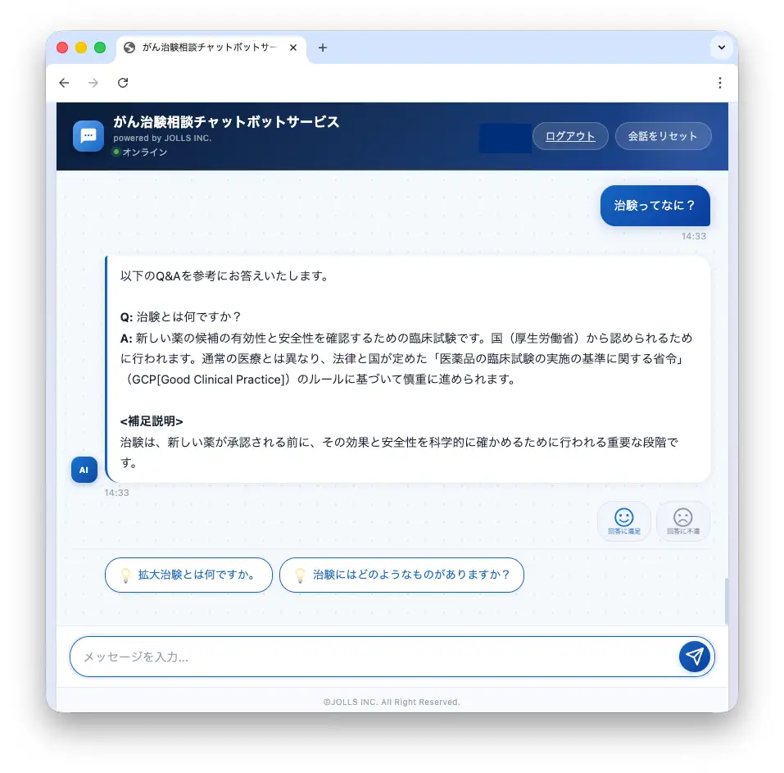Viewport: 784px width, 773px height.
Task: Click the chat bubble logo icon
Action: pos(88,135)
